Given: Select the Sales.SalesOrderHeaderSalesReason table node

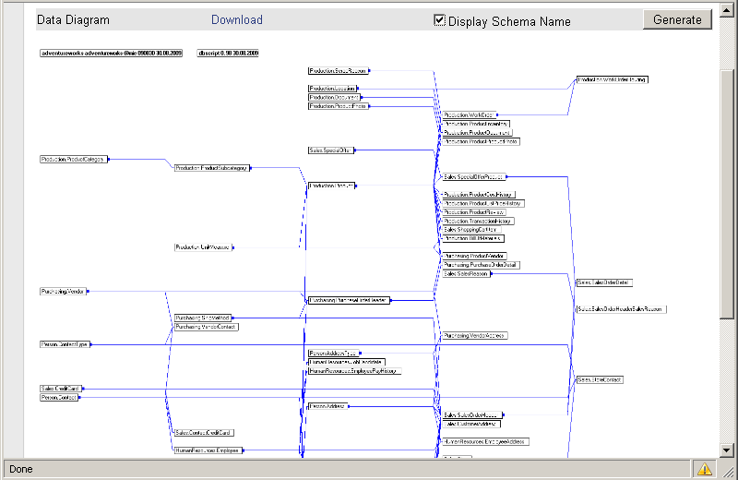Looking at the screenshot, I should coord(621,309).
